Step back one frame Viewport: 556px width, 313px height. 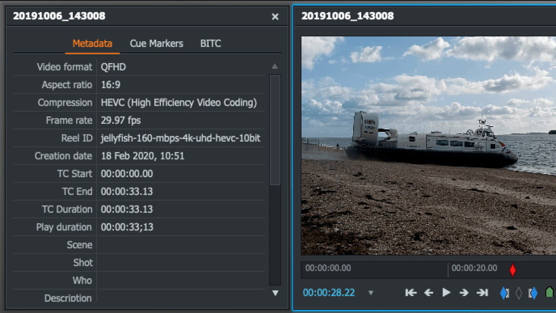[x=429, y=293]
